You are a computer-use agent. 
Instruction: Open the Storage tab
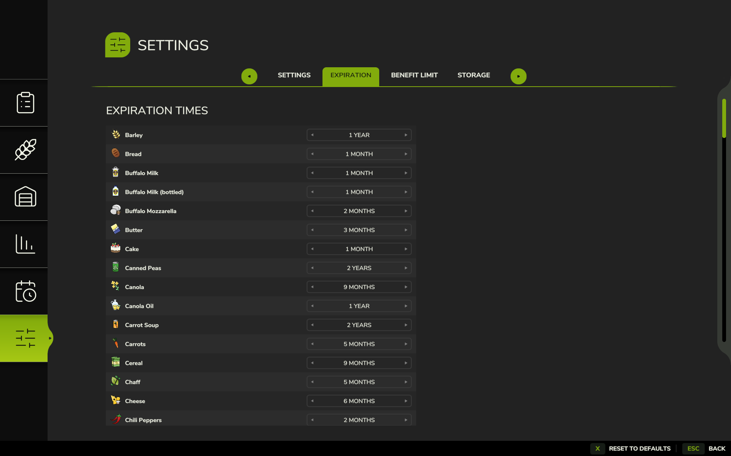pos(474,75)
